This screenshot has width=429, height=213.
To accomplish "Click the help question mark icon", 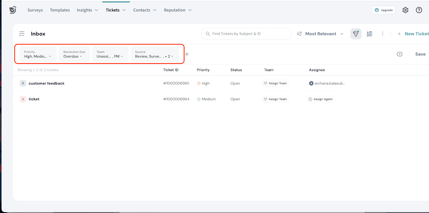I will coord(419,10).
